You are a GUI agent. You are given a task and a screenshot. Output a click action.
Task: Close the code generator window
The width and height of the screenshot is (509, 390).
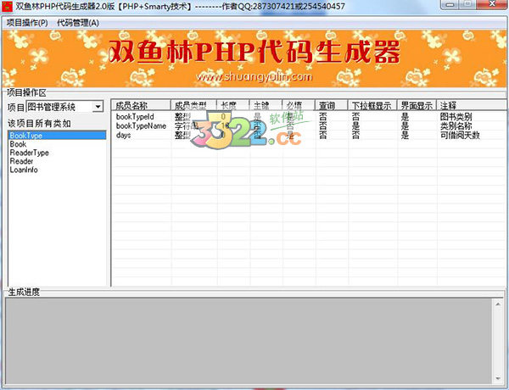(x=492, y=4)
